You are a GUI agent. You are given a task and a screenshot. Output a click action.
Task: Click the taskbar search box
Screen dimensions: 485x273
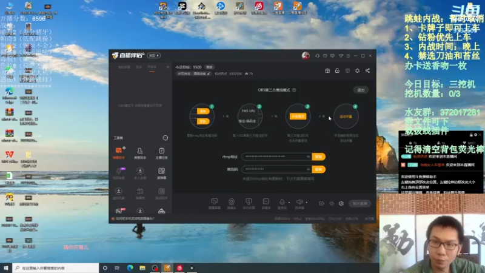tap(56, 268)
